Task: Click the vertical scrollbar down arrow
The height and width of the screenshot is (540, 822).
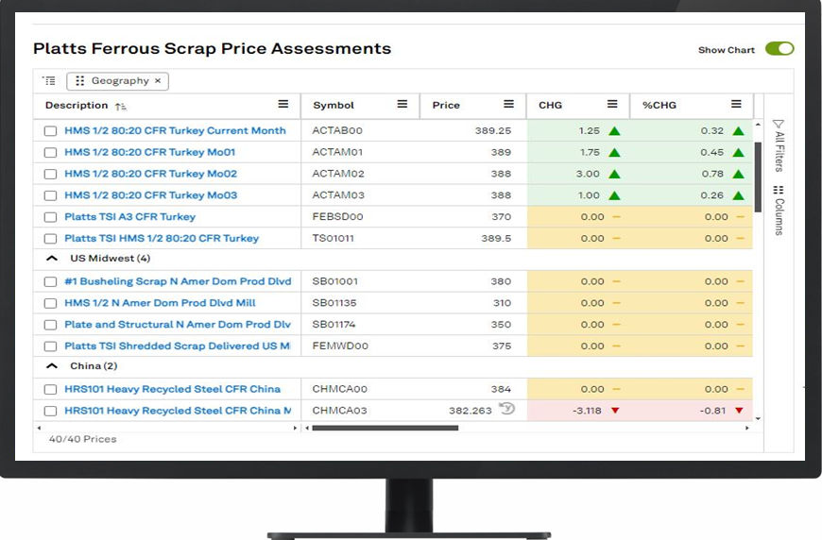Action: pos(758,419)
